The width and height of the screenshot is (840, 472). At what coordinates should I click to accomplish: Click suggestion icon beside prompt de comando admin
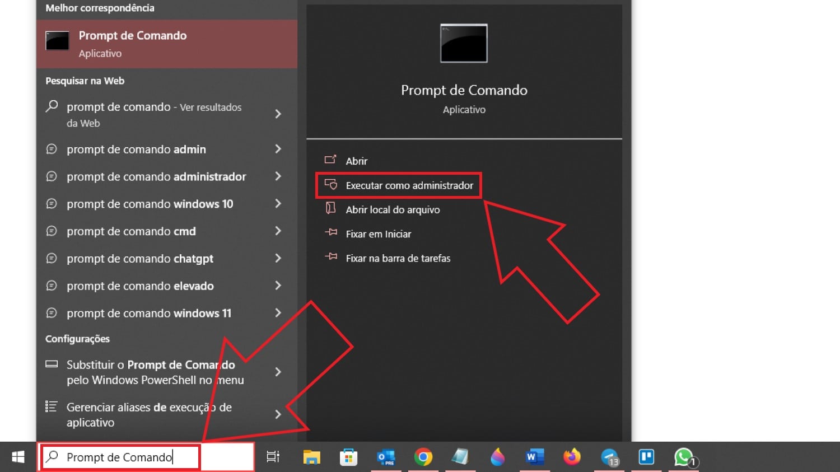(x=52, y=149)
